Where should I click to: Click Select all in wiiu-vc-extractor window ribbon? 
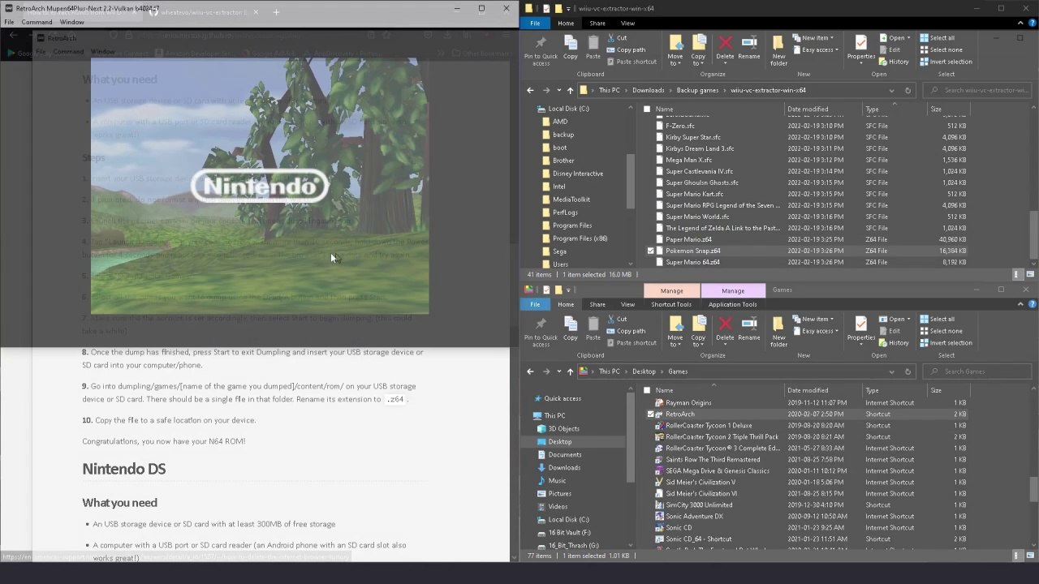click(x=936, y=38)
